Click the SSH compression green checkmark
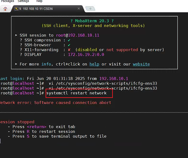 pyautogui.click(x=69, y=40)
